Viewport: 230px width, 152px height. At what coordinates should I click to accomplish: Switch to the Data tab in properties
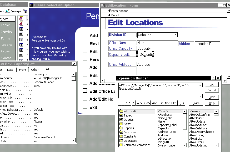tap(10, 70)
